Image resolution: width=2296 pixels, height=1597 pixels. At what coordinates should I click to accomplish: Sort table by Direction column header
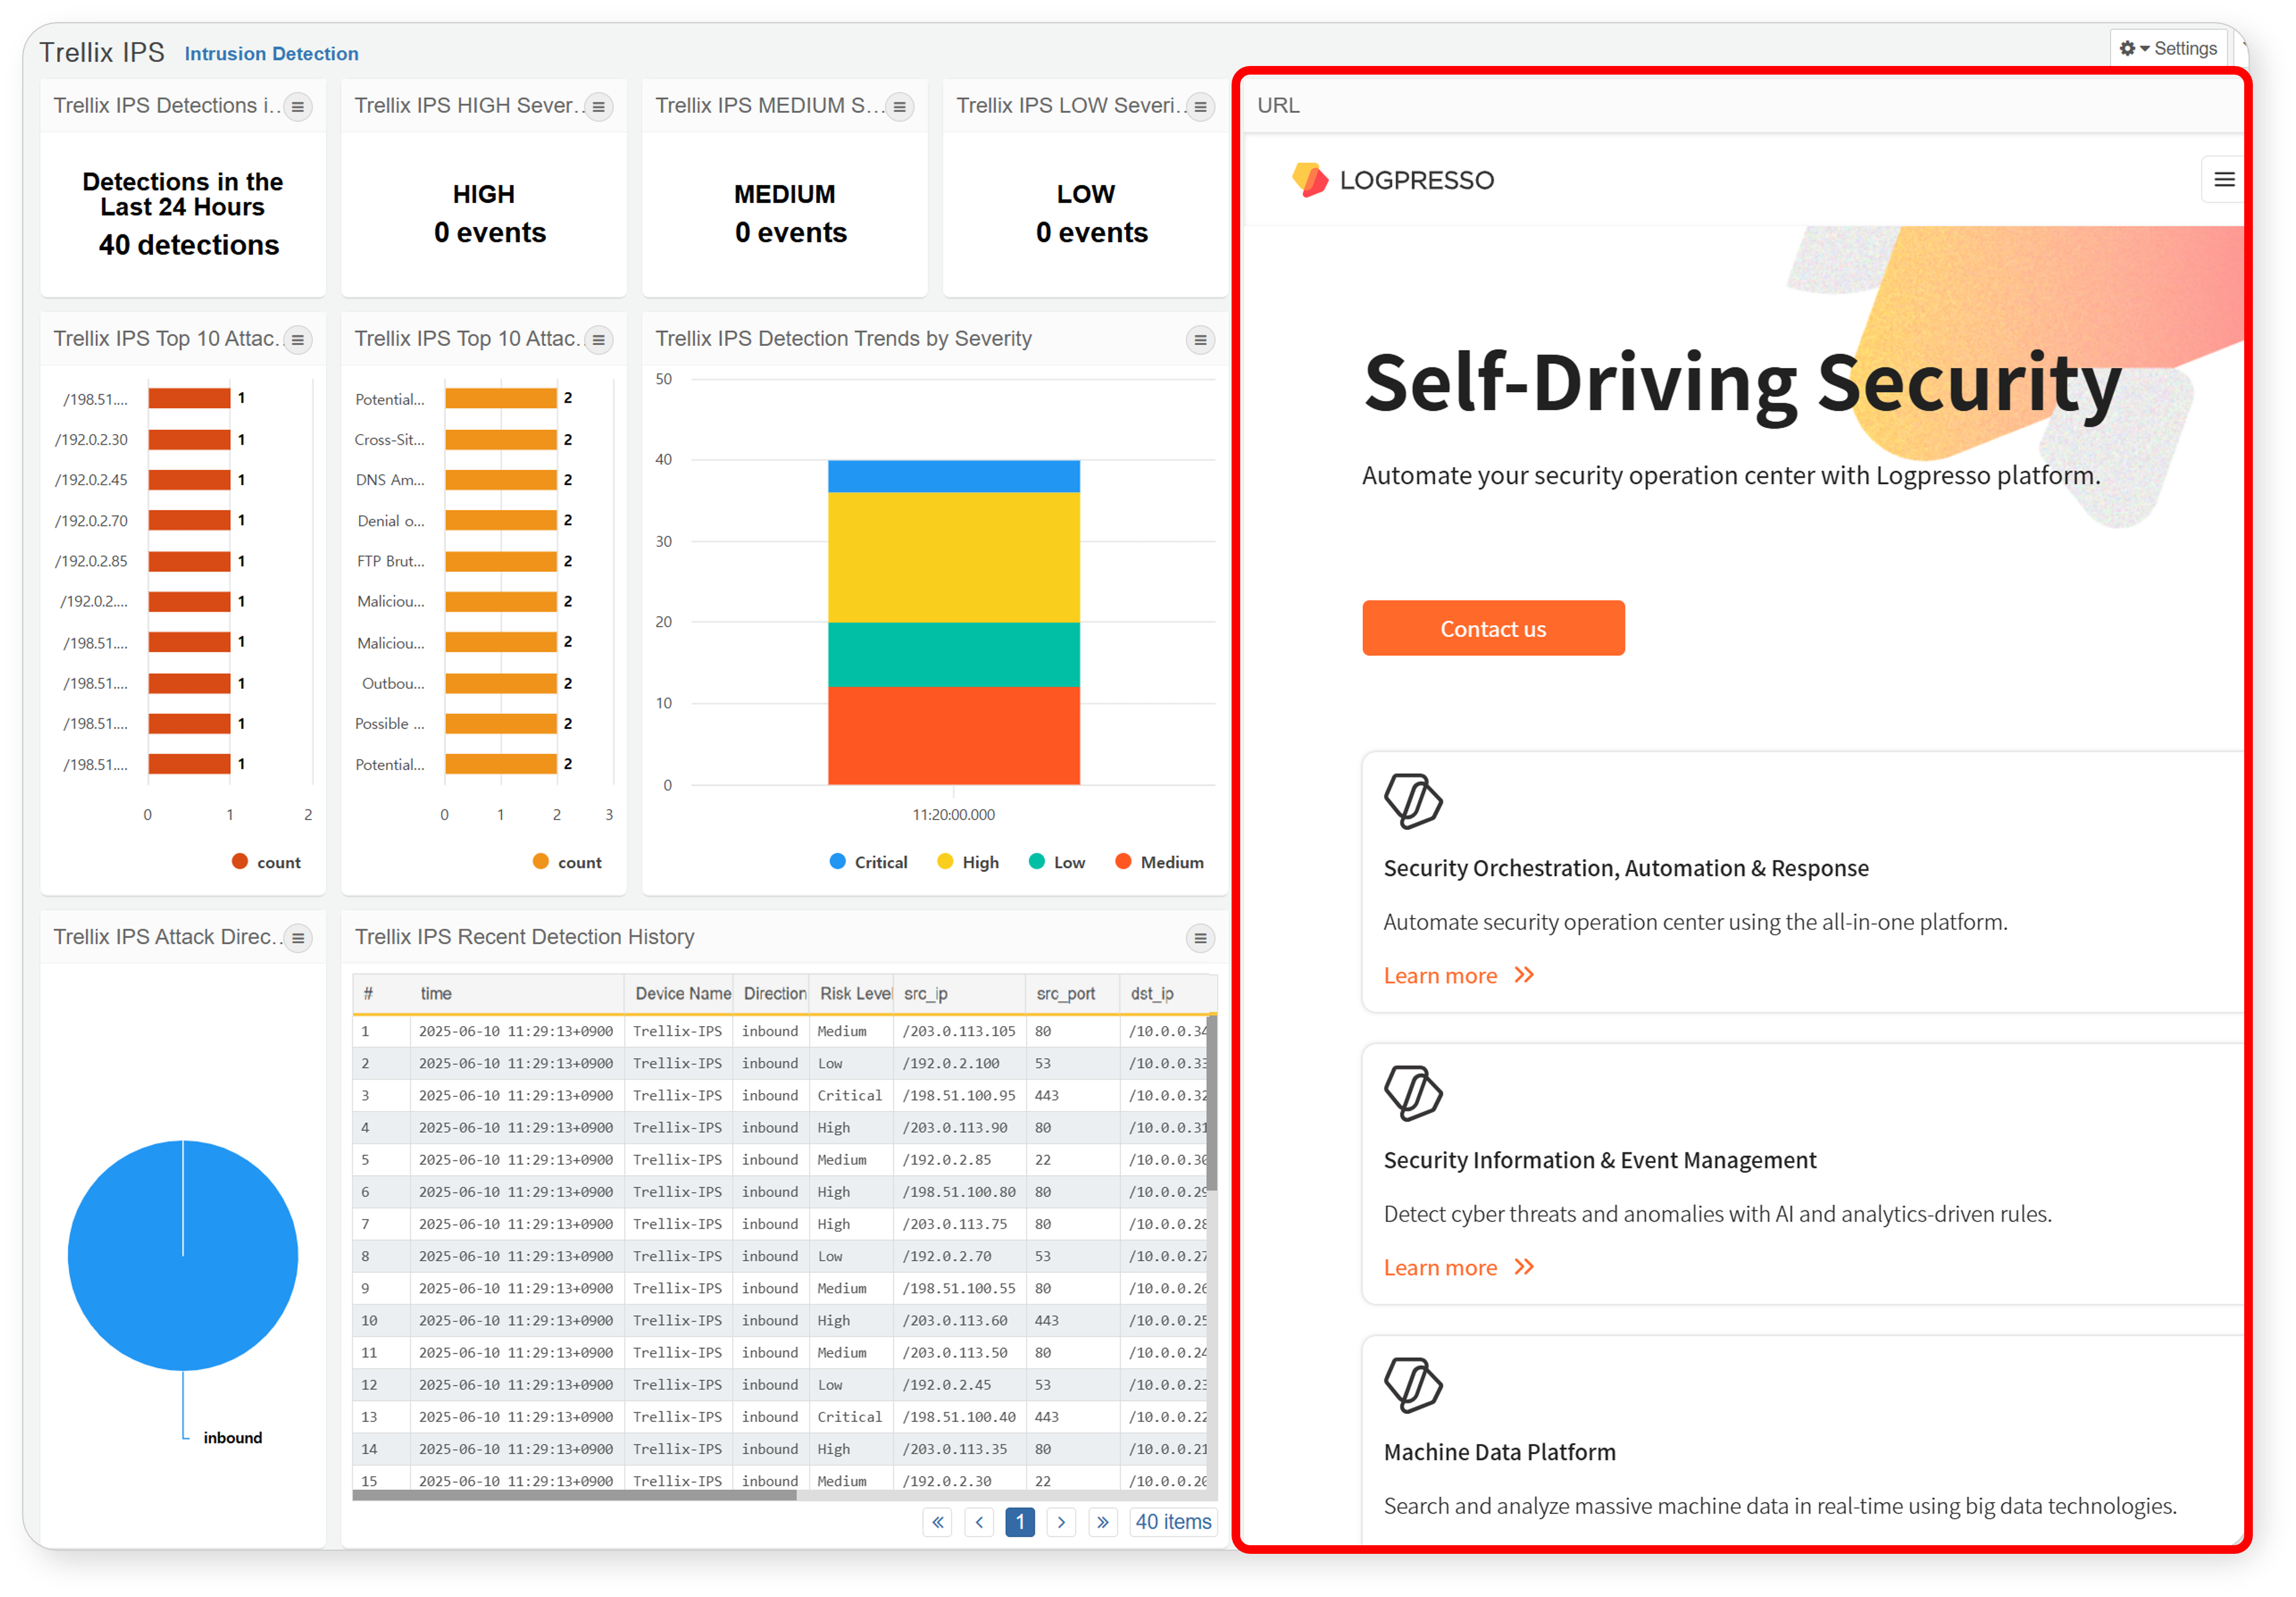pyautogui.click(x=771, y=993)
